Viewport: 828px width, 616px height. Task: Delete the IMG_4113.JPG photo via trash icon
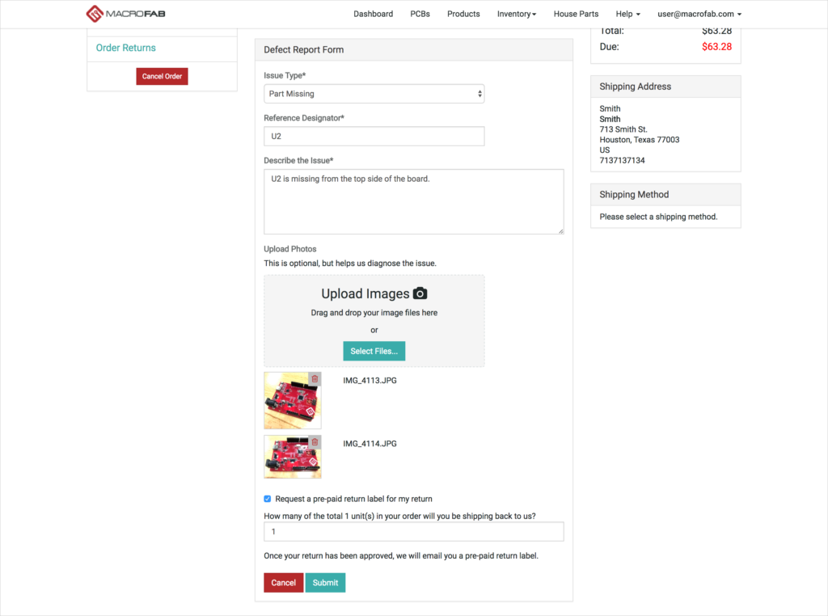(315, 378)
